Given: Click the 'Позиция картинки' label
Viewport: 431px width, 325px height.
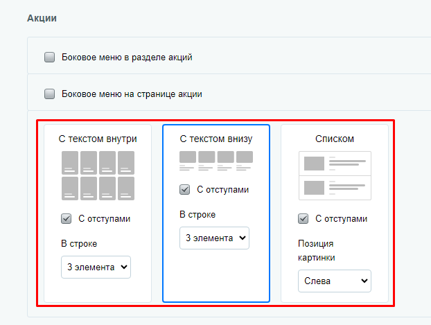Looking at the screenshot, I should point(317,250).
